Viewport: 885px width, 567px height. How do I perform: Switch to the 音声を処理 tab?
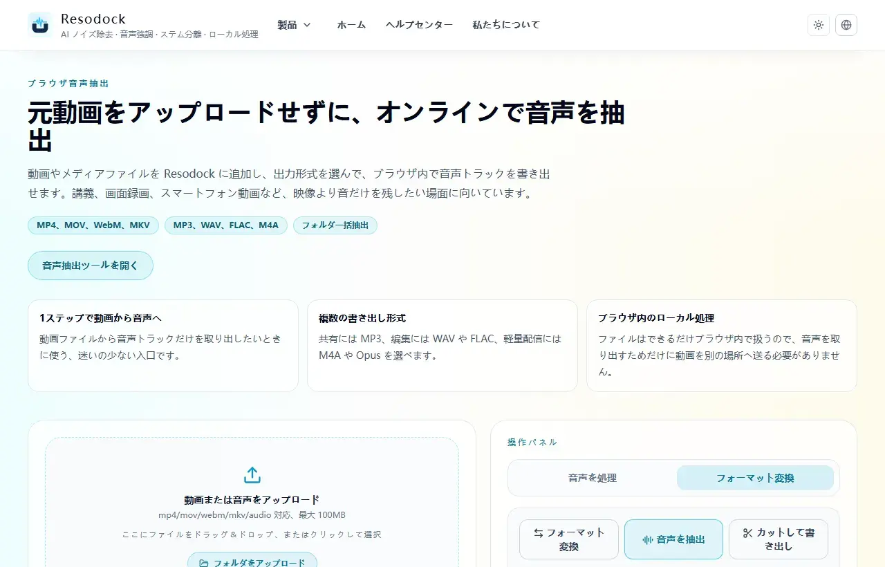pos(593,478)
